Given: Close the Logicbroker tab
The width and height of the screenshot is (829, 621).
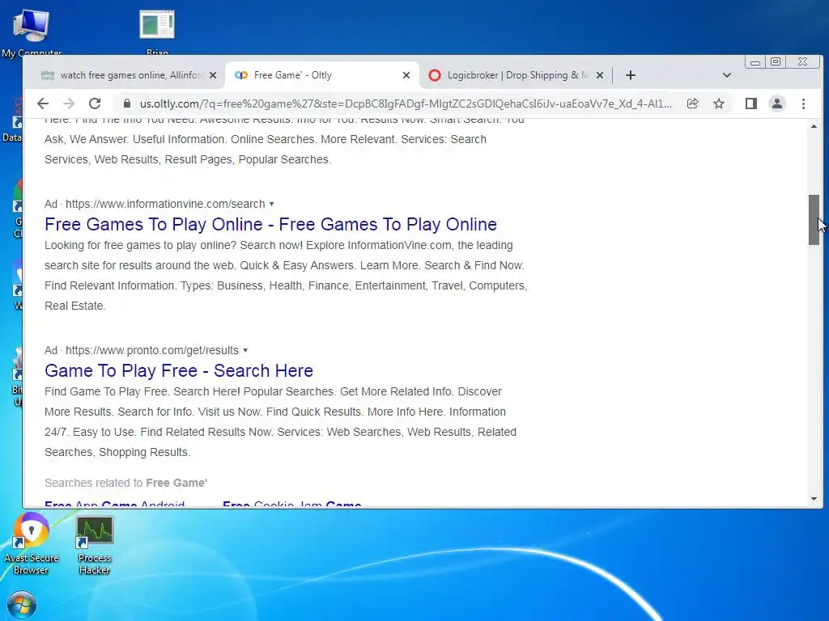Looking at the screenshot, I should [x=600, y=75].
